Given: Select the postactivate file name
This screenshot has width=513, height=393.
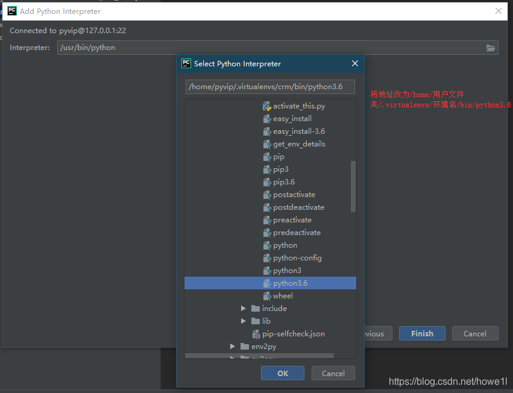Looking at the screenshot, I should (x=294, y=195).
